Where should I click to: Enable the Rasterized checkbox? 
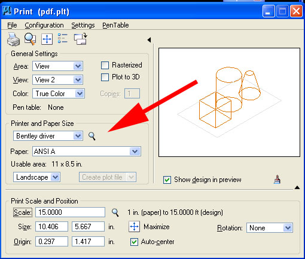(x=105, y=65)
